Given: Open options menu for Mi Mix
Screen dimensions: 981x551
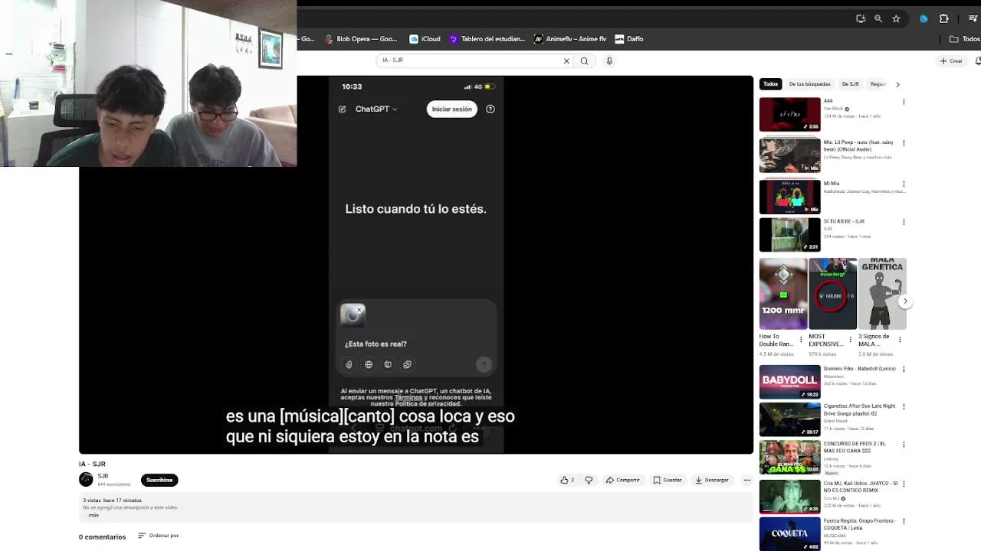Looking at the screenshot, I should pos(904,184).
